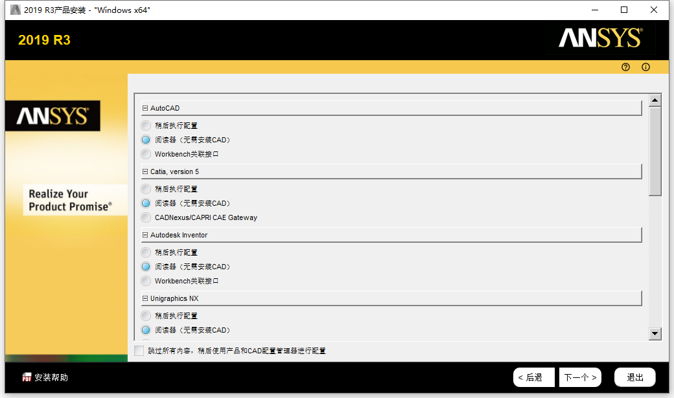Open the help question mark icon
The width and height of the screenshot is (674, 398).
(x=625, y=67)
